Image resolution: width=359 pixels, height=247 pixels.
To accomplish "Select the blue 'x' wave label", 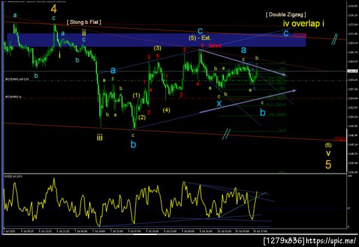I will coord(219,104).
